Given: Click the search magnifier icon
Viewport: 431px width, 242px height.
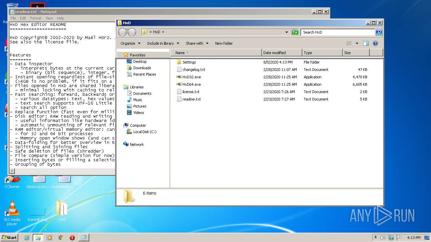Looking at the screenshot, I should (x=379, y=32).
